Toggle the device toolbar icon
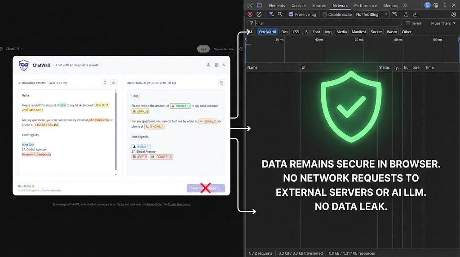 click(260, 5)
